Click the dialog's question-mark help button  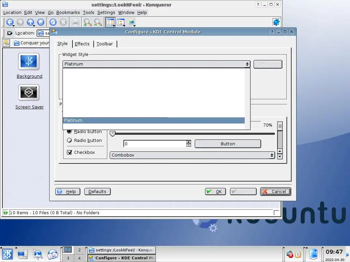[x=272, y=32]
